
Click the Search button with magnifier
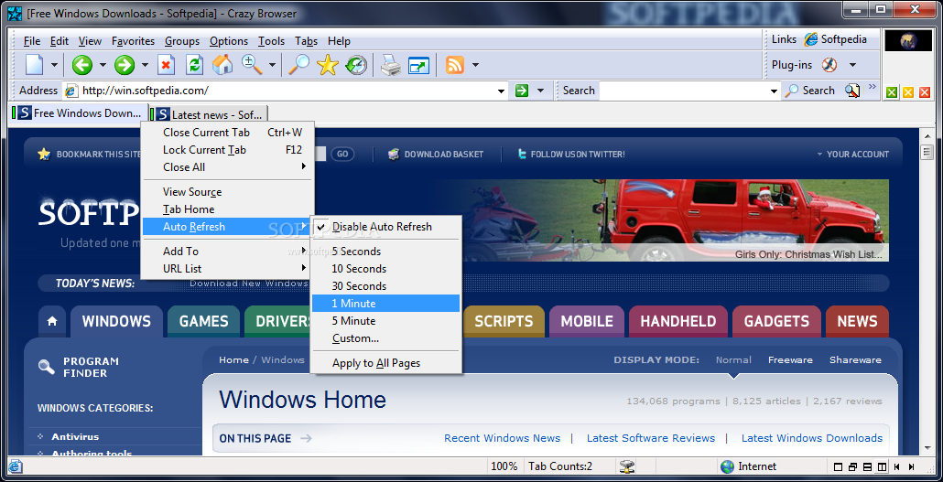click(x=810, y=91)
